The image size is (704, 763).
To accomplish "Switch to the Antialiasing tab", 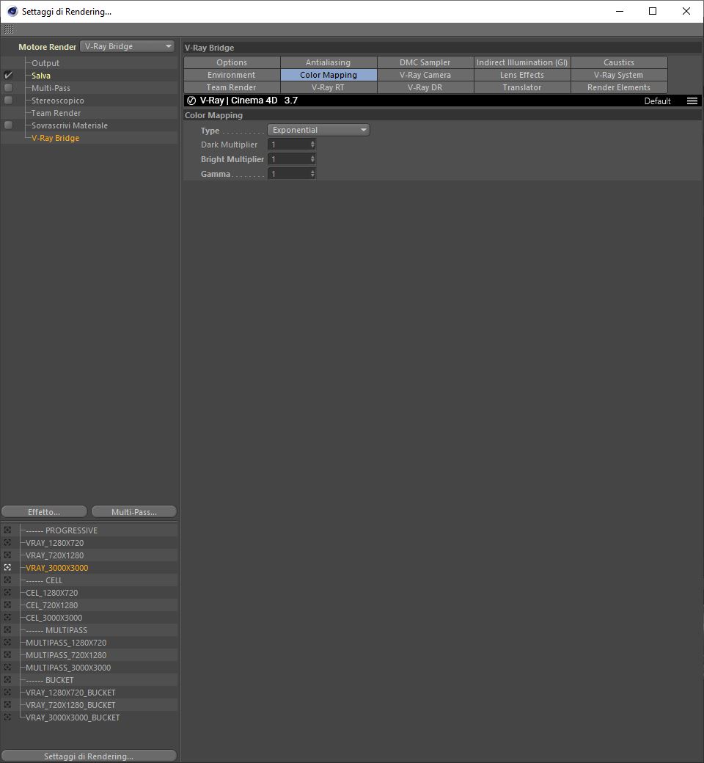I will (329, 62).
